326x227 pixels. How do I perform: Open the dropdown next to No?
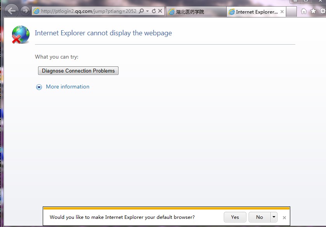pos(274,217)
